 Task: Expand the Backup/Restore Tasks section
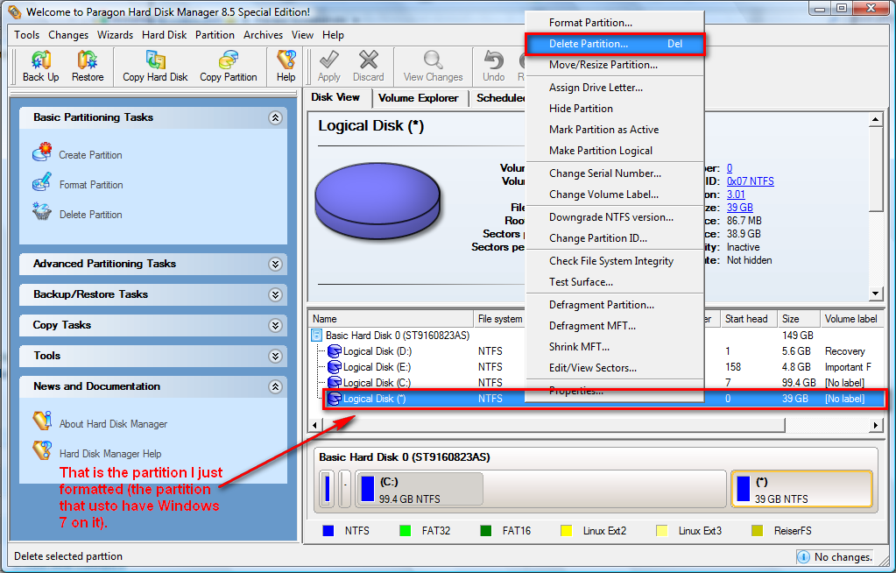[276, 294]
